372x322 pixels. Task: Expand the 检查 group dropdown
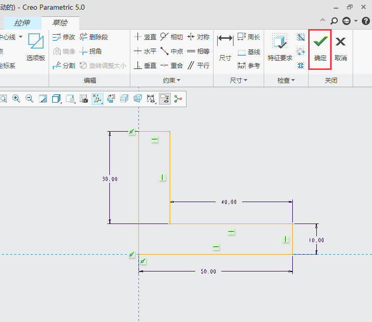[x=286, y=81]
